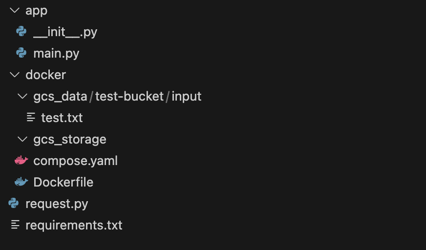Select the gcs_storage folder label

click(x=70, y=139)
